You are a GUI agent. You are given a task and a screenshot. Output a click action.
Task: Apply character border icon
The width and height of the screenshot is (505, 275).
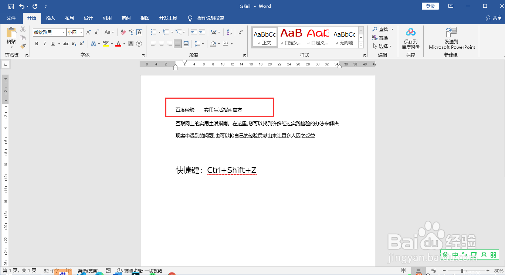click(139, 33)
